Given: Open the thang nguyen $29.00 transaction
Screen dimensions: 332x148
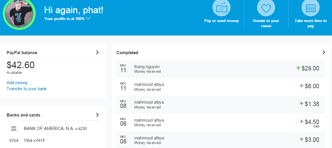Looking at the screenshot, I should 221,69.
